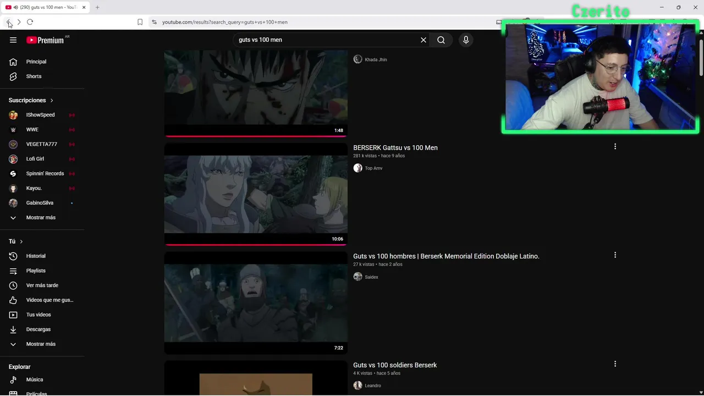The width and height of the screenshot is (704, 396).
Task: Open Ver más tarde list
Action: (42, 285)
